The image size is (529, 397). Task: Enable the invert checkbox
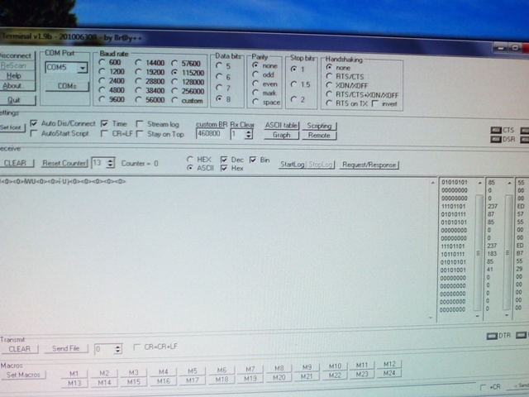point(374,103)
